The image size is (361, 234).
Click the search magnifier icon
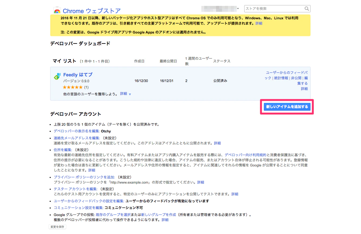point(307,9)
